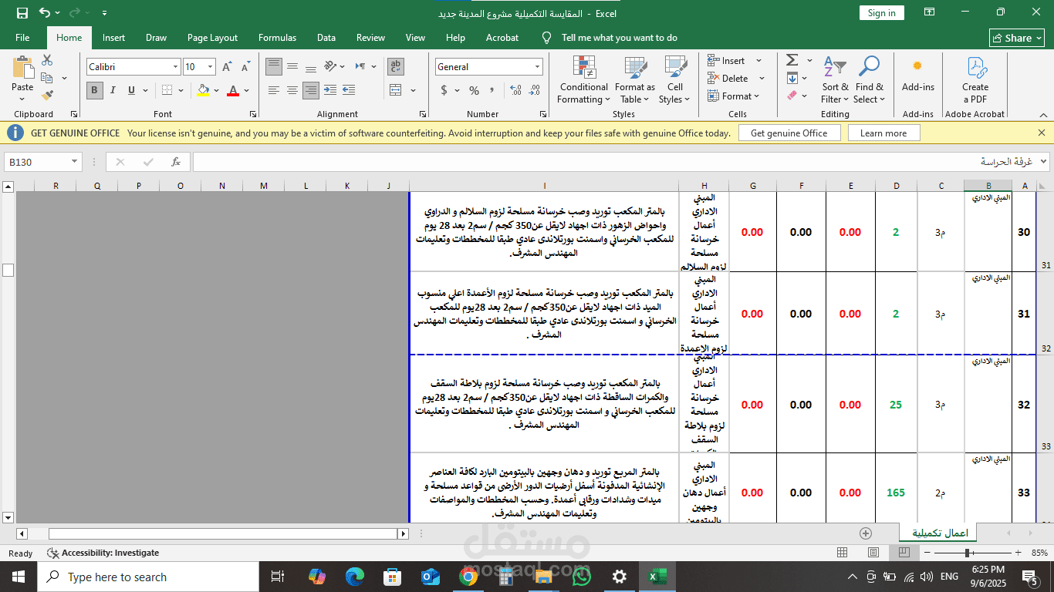The width and height of the screenshot is (1054, 592).
Task: Click the Cut scissors icon
Action: click(x=47, y=60)
